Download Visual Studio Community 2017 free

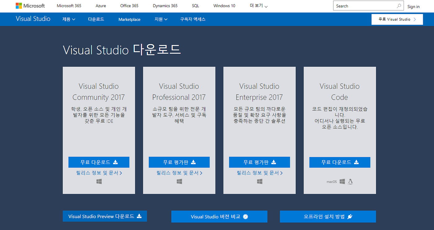click(x=99, y=162)
